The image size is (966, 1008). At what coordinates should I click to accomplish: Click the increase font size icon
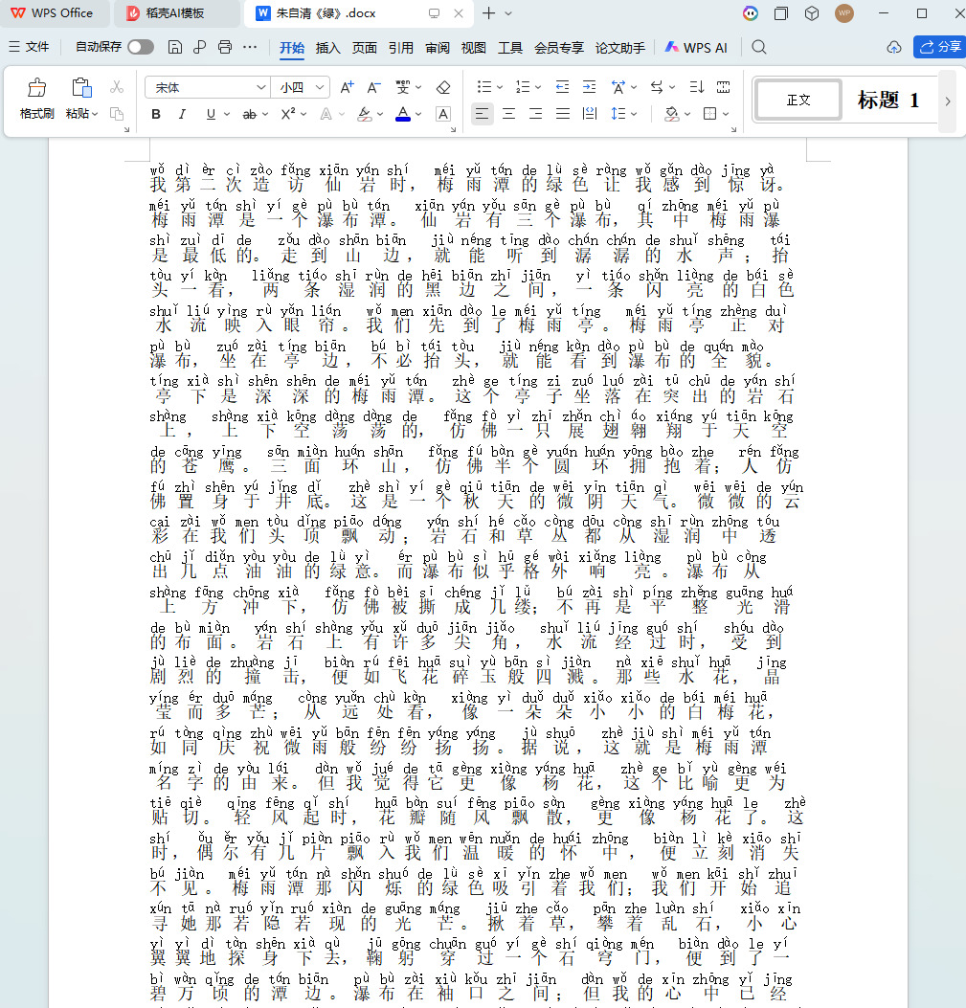[347, 87]
